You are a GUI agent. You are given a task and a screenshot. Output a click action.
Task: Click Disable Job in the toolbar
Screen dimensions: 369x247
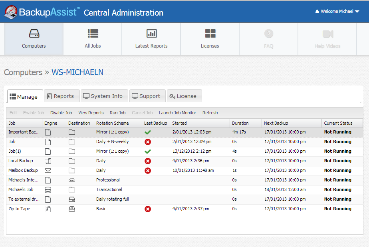click(61, 113)
